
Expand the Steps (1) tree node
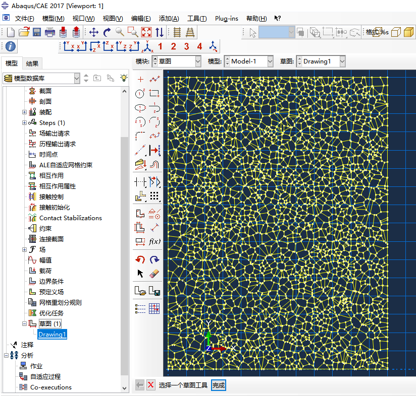24,123
